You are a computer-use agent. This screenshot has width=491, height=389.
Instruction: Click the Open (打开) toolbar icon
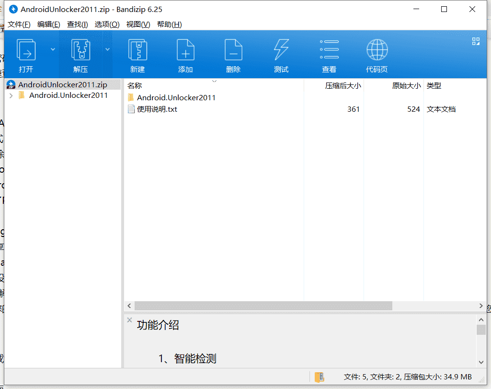tap(26, 50)
